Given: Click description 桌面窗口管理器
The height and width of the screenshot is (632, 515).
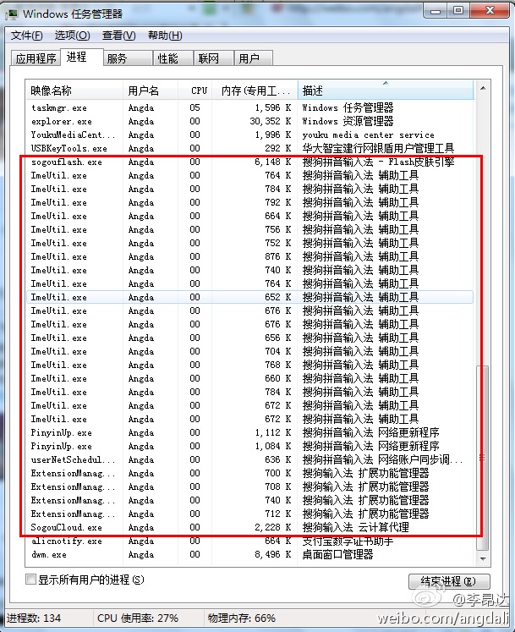Looking at the screenshot, I should click(337, 555).
